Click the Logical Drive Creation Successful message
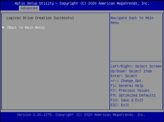Image resolution: width=164 pixels, height=122 pixels. tap(40, 18)
